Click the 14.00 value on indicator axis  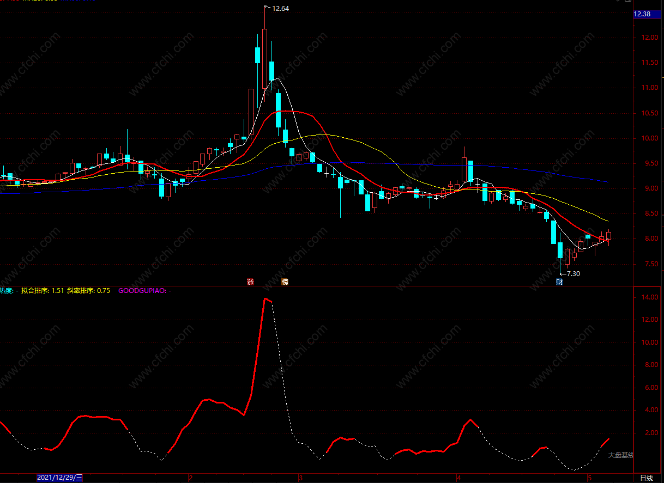click(x=650, y=297)
